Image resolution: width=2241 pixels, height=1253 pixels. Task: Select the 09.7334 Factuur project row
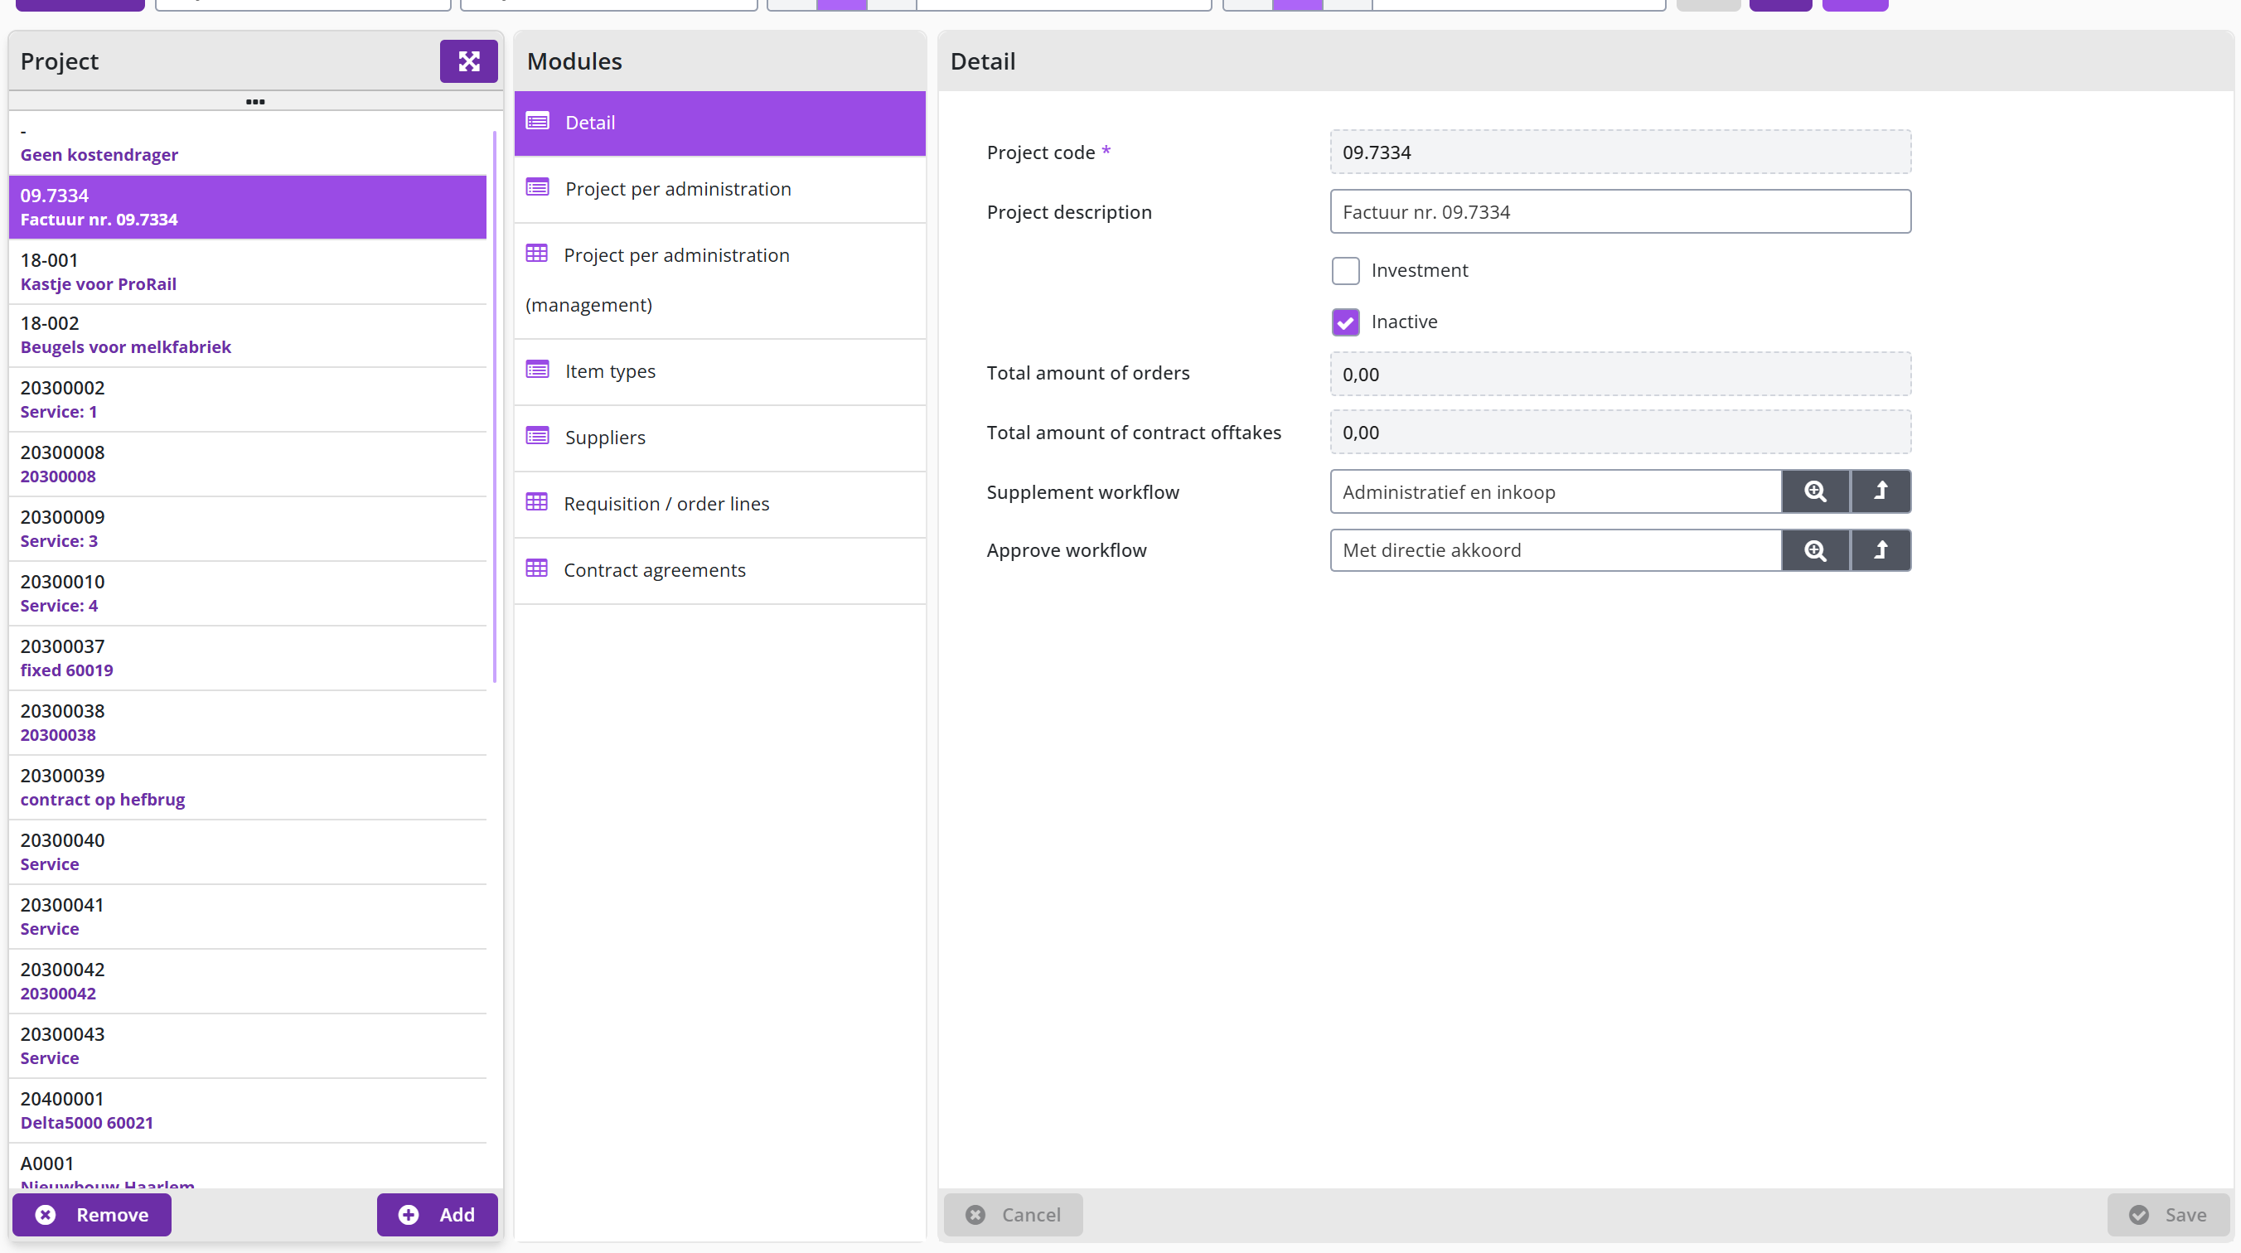click(x=247, y=207)
